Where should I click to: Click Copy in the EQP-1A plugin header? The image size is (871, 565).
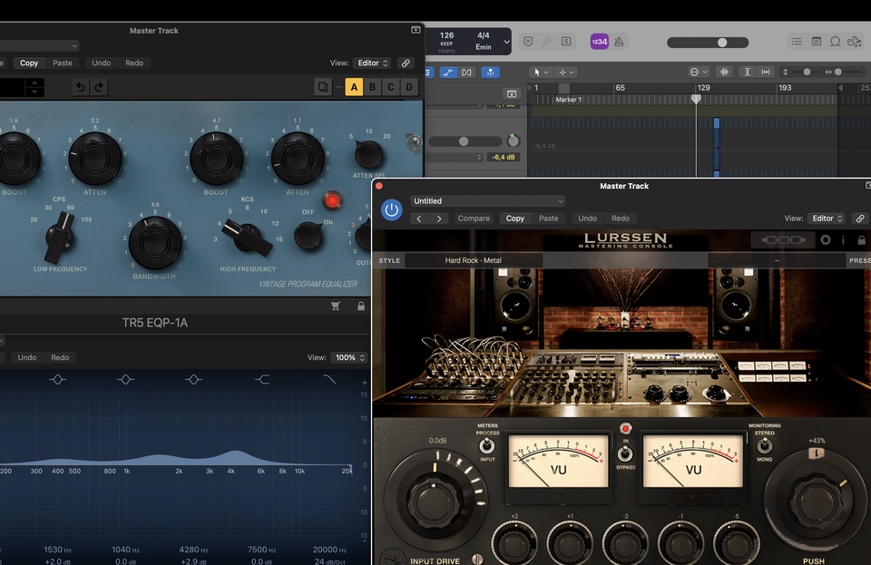click(x=29, y=63)
